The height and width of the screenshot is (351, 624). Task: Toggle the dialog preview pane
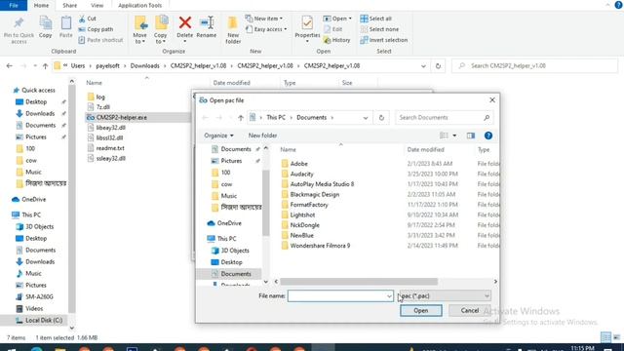tap(471, 136)
